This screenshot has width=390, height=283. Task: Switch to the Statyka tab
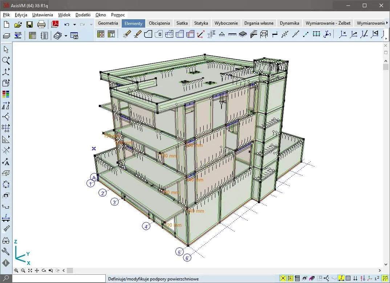click(x=201, y=23)
